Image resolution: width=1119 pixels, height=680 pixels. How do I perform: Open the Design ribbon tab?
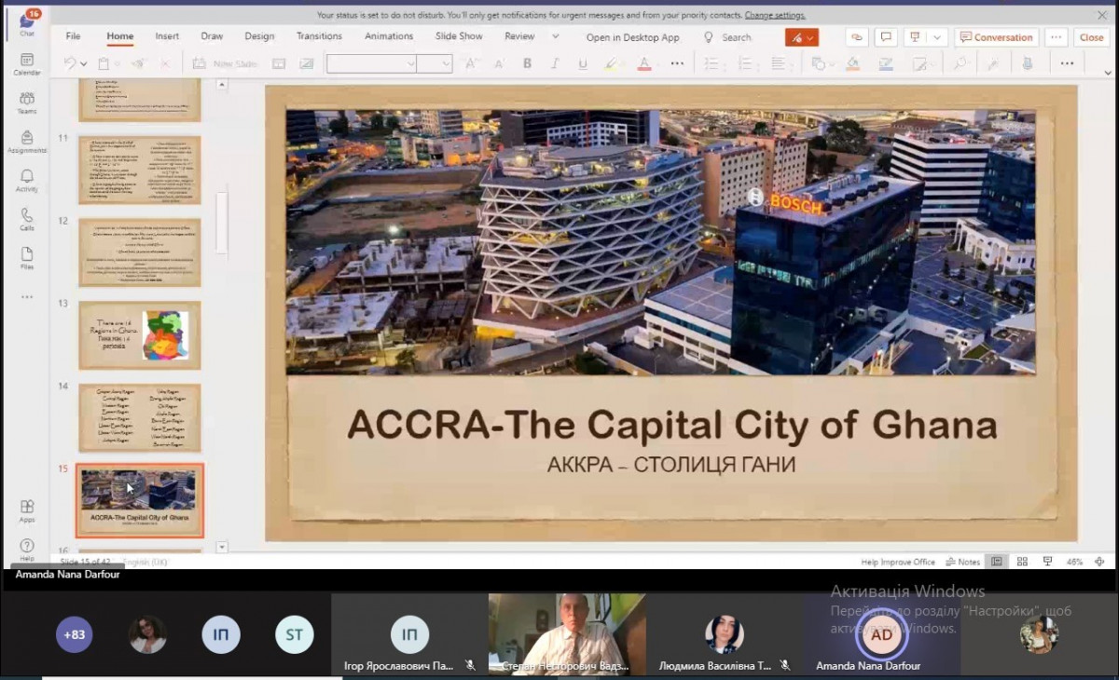(x=259, y=36)
